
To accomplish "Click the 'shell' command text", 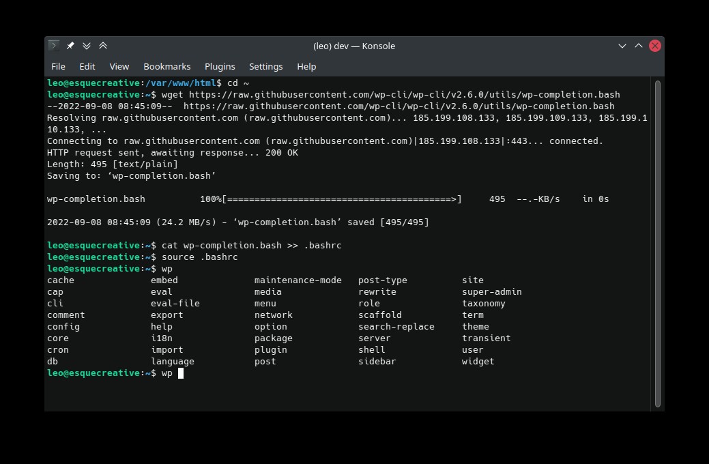I will [x=372, y=350].
